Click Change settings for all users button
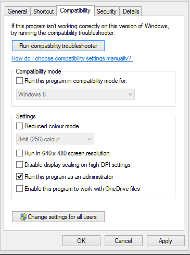190x255 pixels. click(58, 217)
